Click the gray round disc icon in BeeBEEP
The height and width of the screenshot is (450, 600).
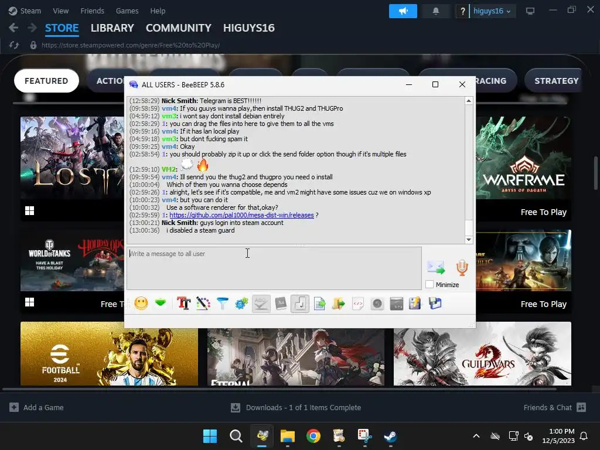tap(377, 304)
